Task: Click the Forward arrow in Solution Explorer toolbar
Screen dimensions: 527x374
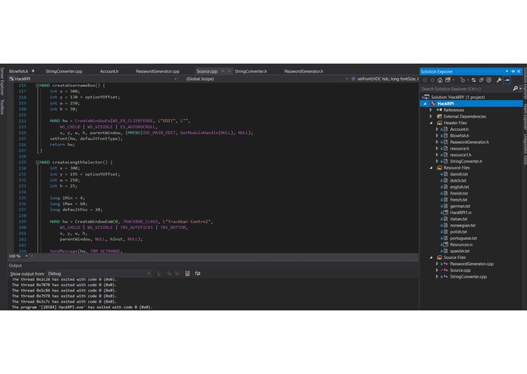Action: point(432,80)
